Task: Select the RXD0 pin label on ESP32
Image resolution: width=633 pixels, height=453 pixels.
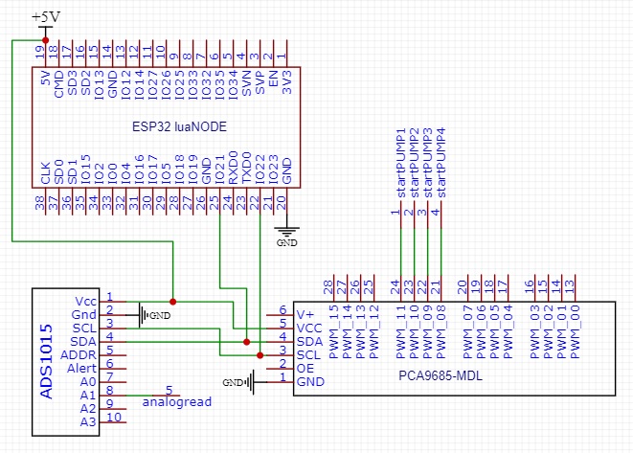Action: point(234,168)
